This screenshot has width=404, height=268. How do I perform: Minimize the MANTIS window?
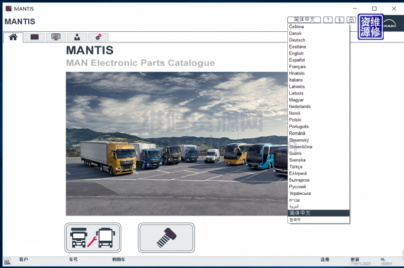355,9
